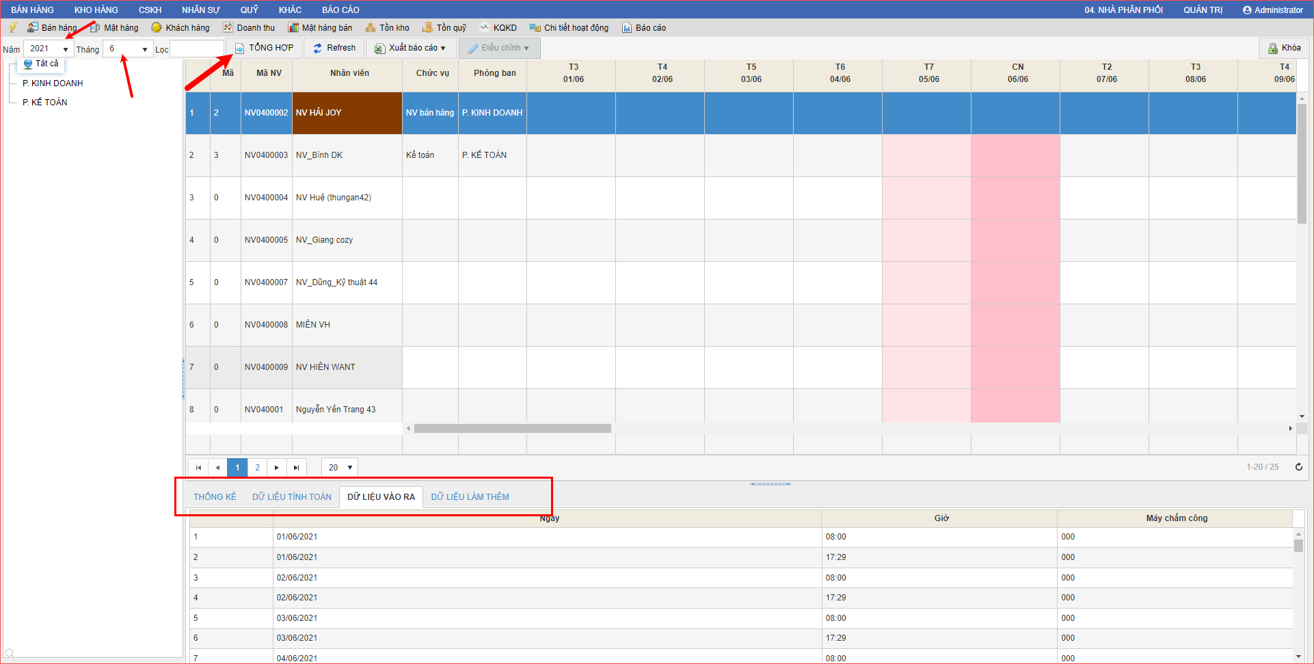Click the TỔNG HỢP button

pos(265,48)
